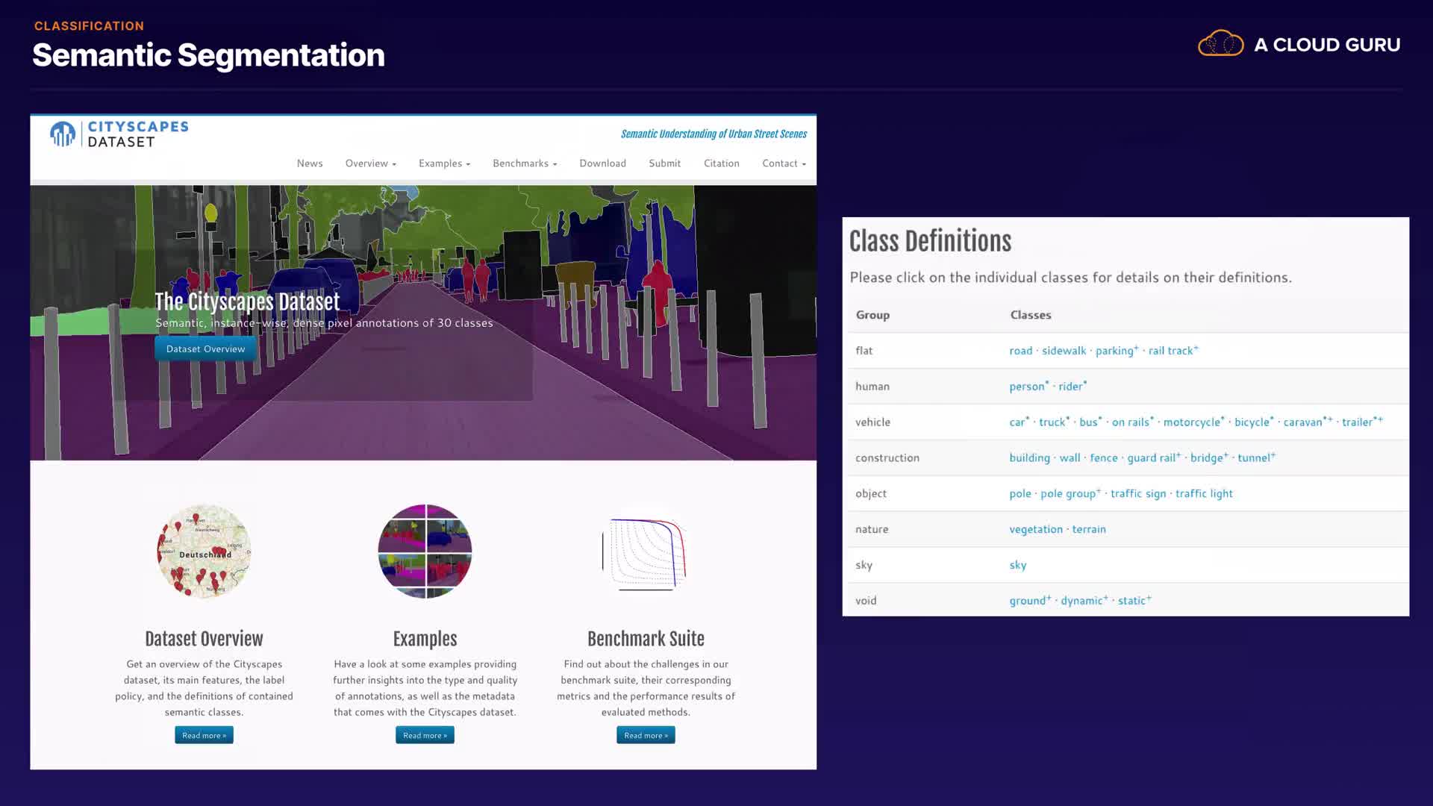Click Read more under Dataset Overview
1433x806 pixels.
(x=204, y=735)
